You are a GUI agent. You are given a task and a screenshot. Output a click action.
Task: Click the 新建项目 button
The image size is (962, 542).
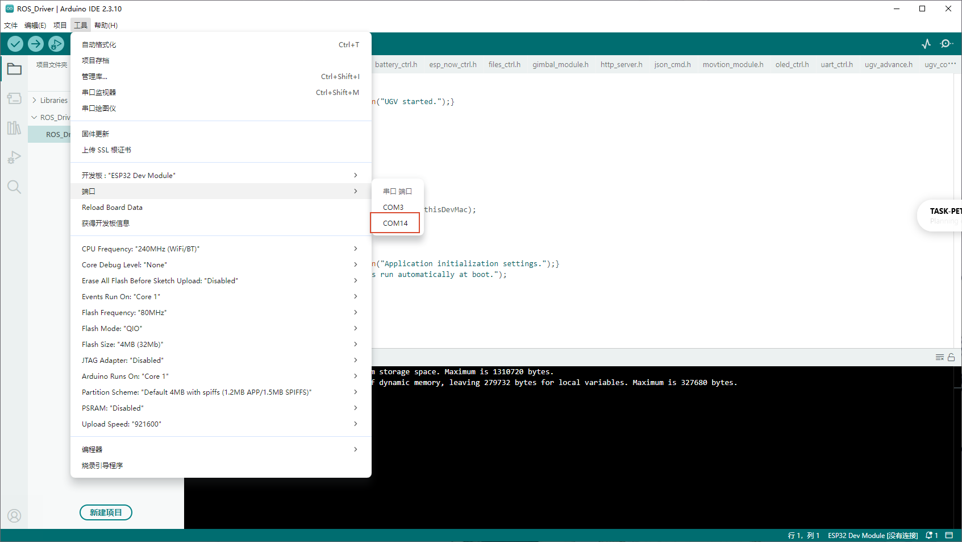[x=106, y=512]
